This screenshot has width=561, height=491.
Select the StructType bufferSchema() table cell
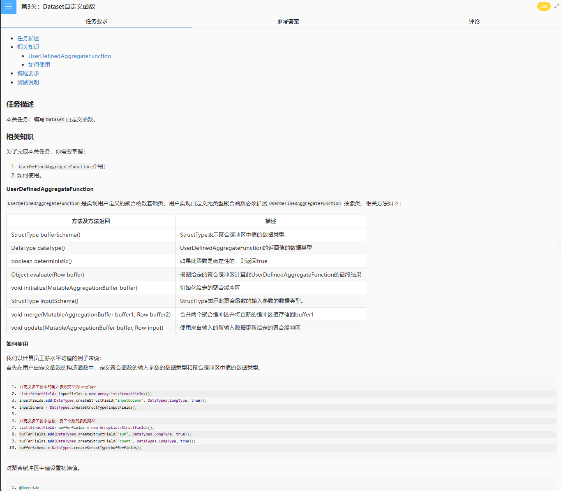pyautogui.click(x=46, y=235)
